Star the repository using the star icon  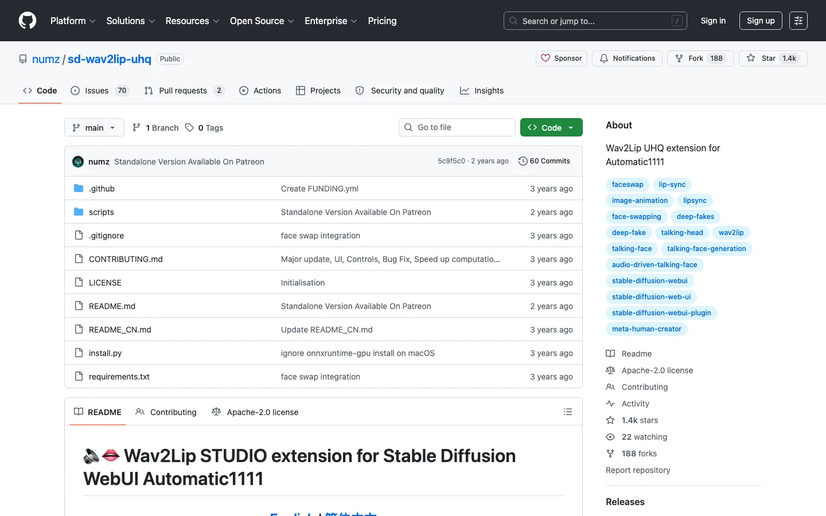pyautogui.click(x=751, y=58)
